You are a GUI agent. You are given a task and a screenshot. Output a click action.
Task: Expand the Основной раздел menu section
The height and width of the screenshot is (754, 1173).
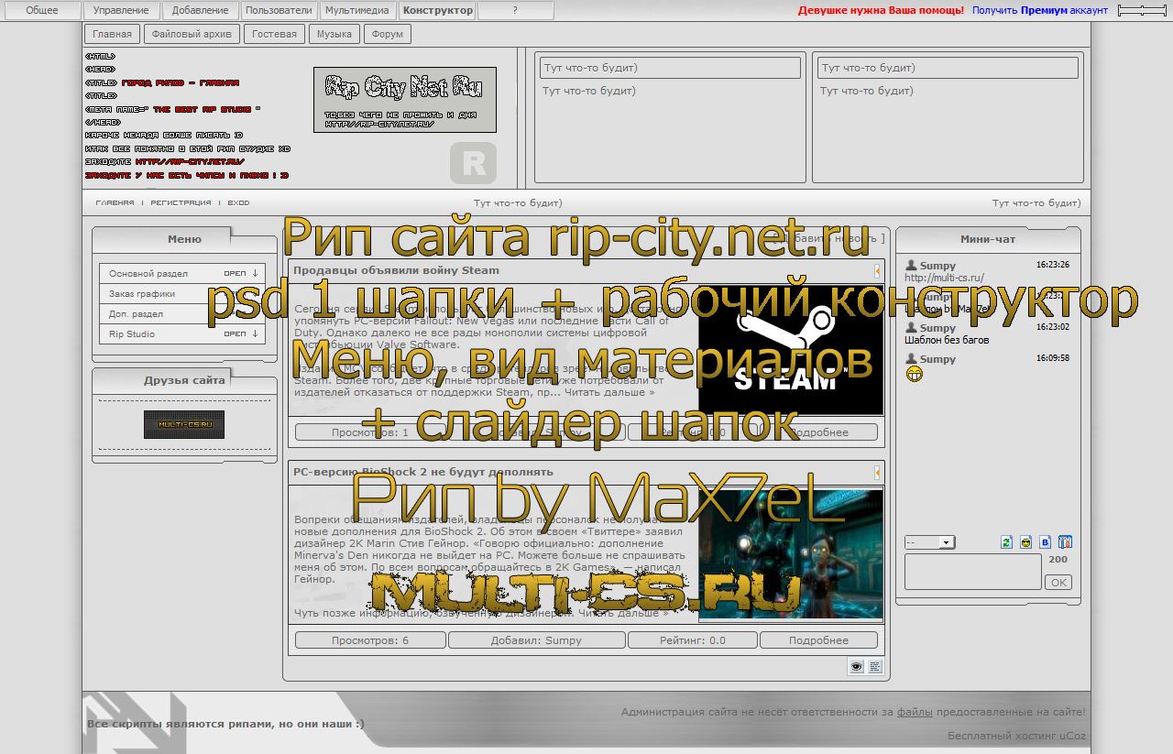pos(182,274)
